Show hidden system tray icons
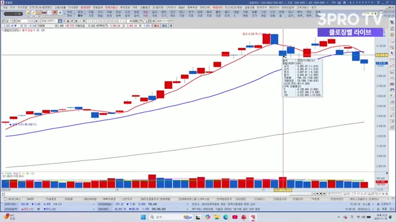396x222 pixels. 338,217
